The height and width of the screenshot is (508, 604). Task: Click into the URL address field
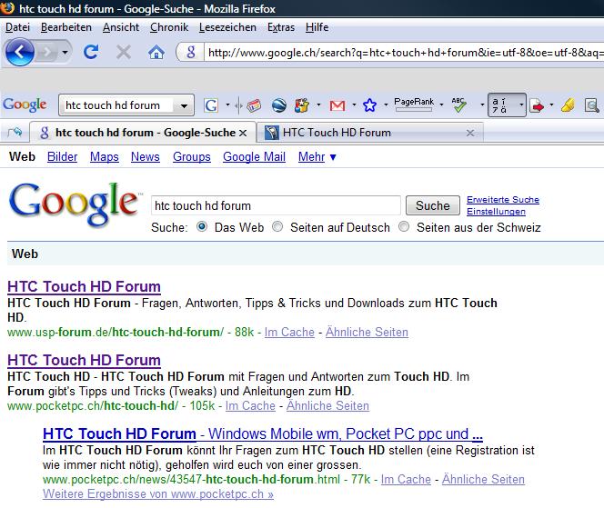click(x=404, y=53)
